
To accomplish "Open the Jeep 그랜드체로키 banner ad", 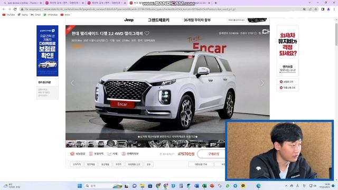I will tap(167, 20).
